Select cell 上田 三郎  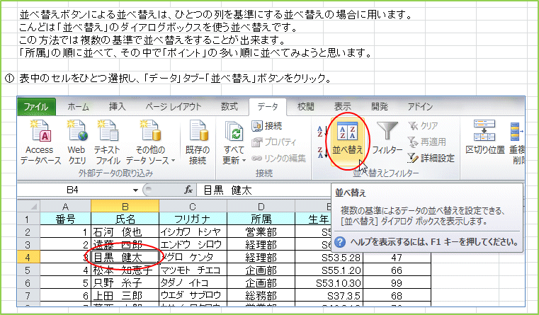click(125, 295)
